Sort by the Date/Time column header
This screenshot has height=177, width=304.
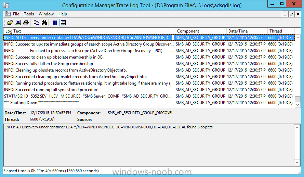[247, 31]
